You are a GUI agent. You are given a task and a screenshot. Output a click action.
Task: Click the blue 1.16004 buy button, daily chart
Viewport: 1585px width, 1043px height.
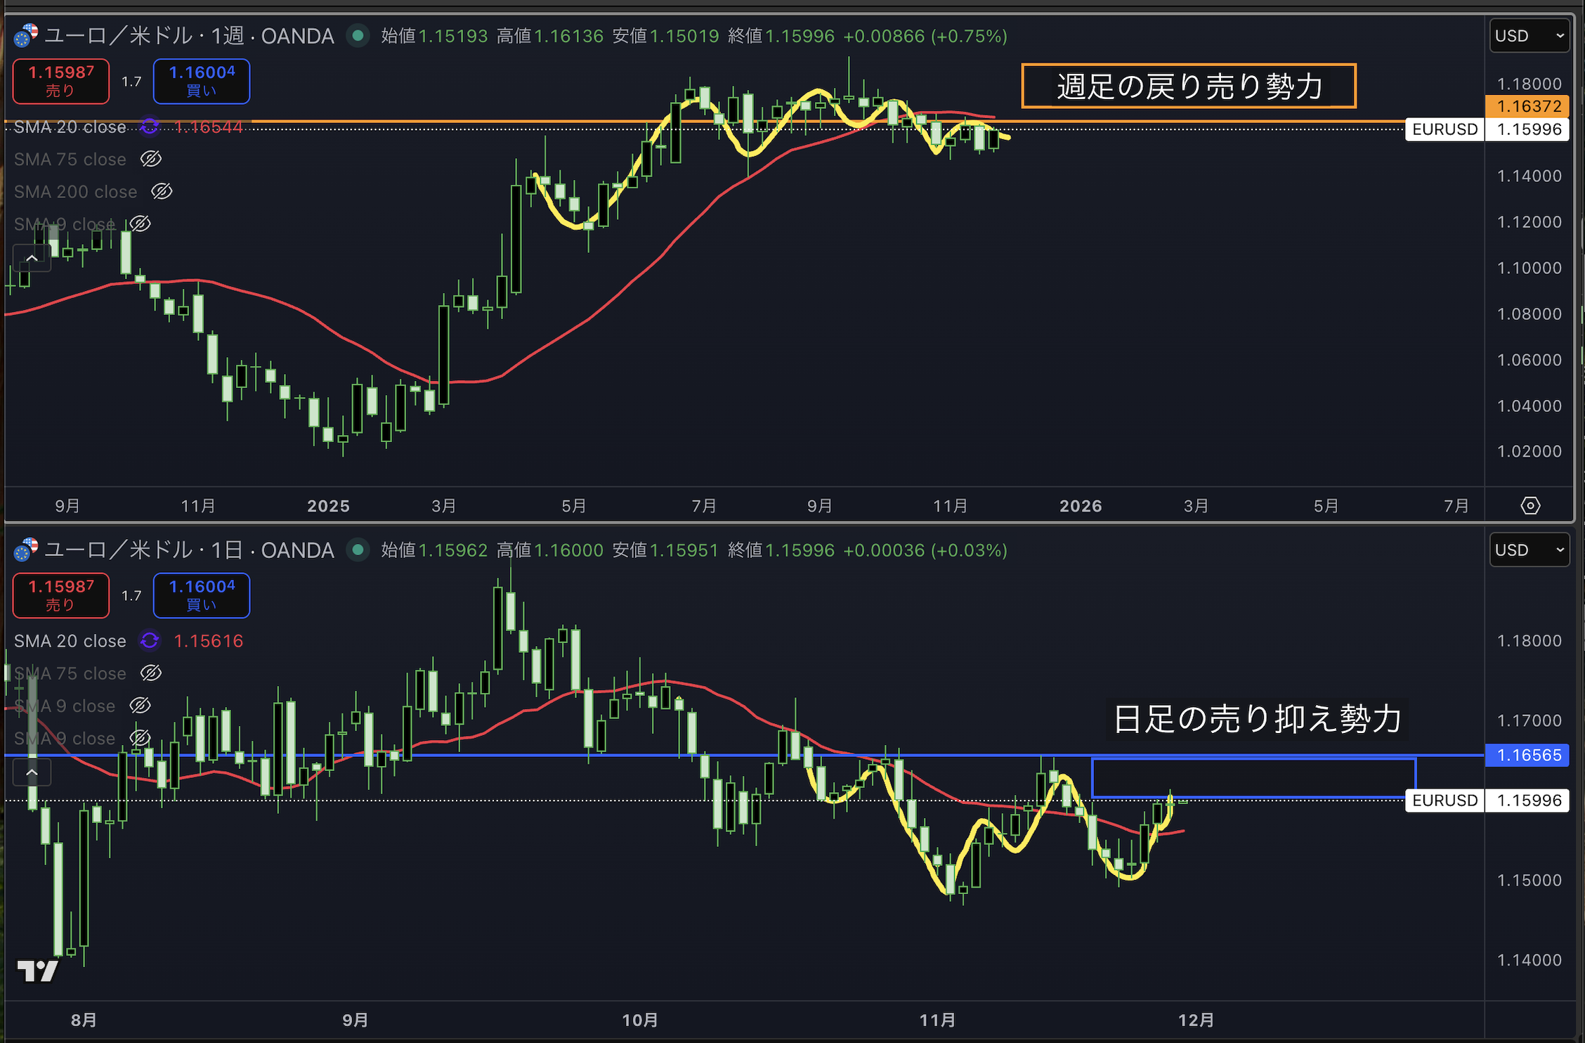(x=202, y=595)
